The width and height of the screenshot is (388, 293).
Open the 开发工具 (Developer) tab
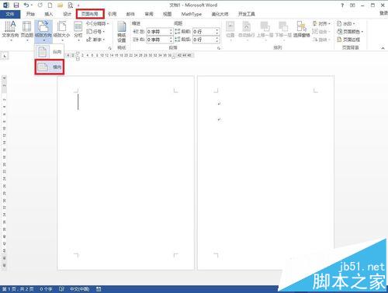pyautogui.click(x=247, y=14)
